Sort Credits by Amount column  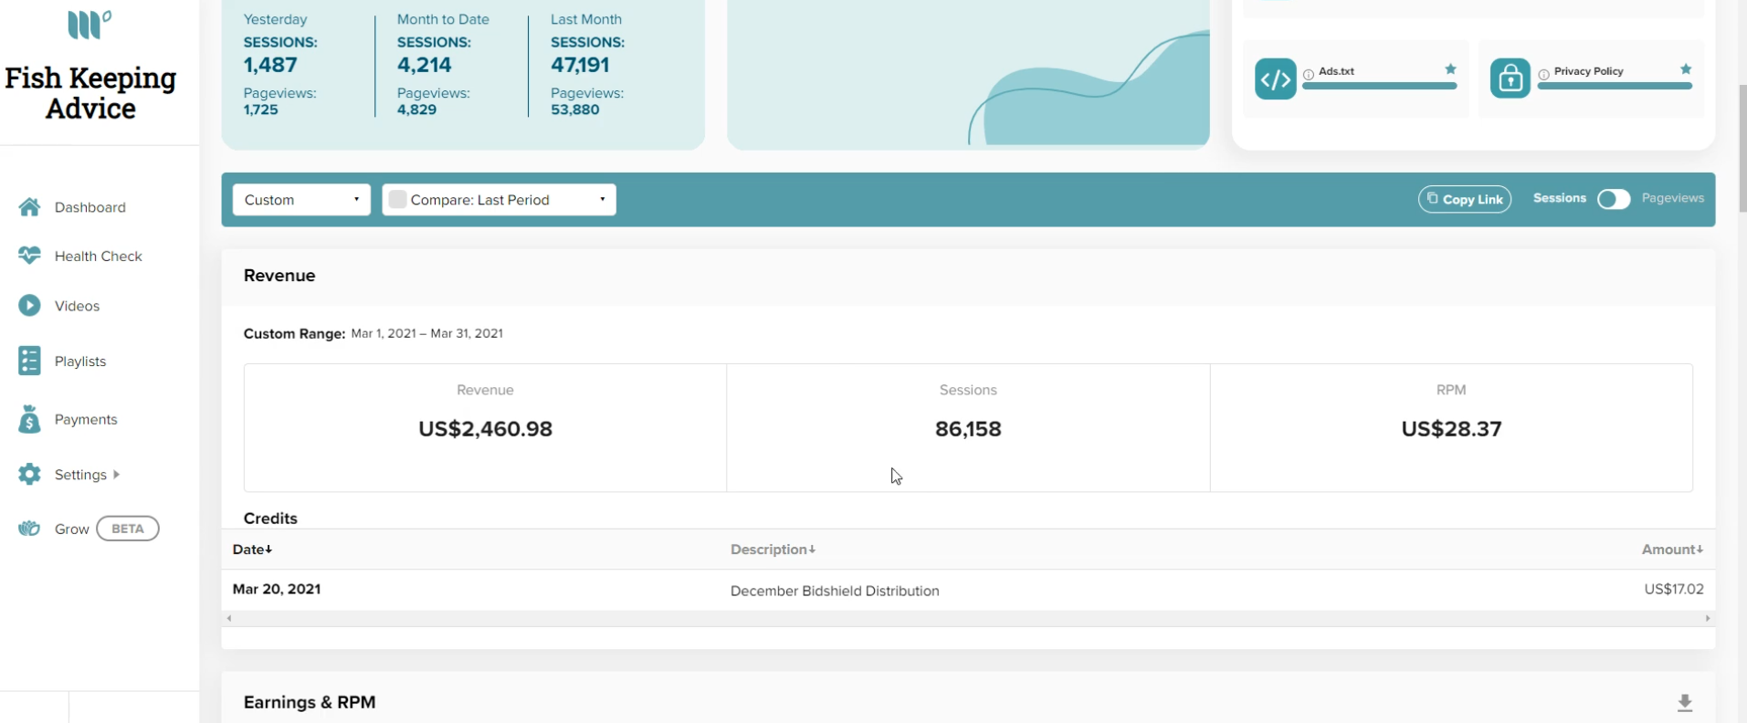pos(1672,550)
